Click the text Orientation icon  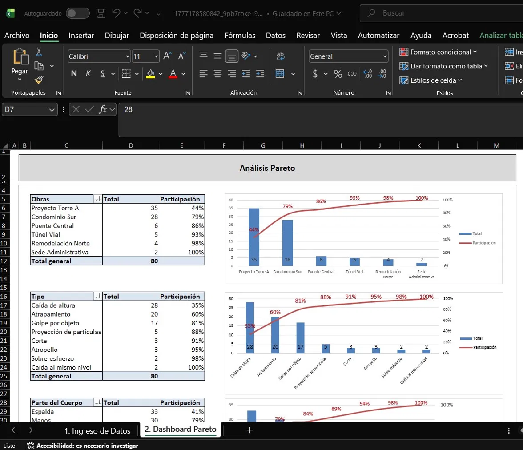(x=246, y=56)
